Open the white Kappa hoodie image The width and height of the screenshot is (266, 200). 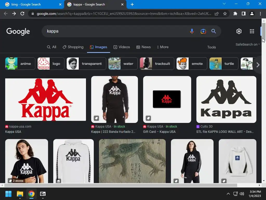(x=74, y=161)
